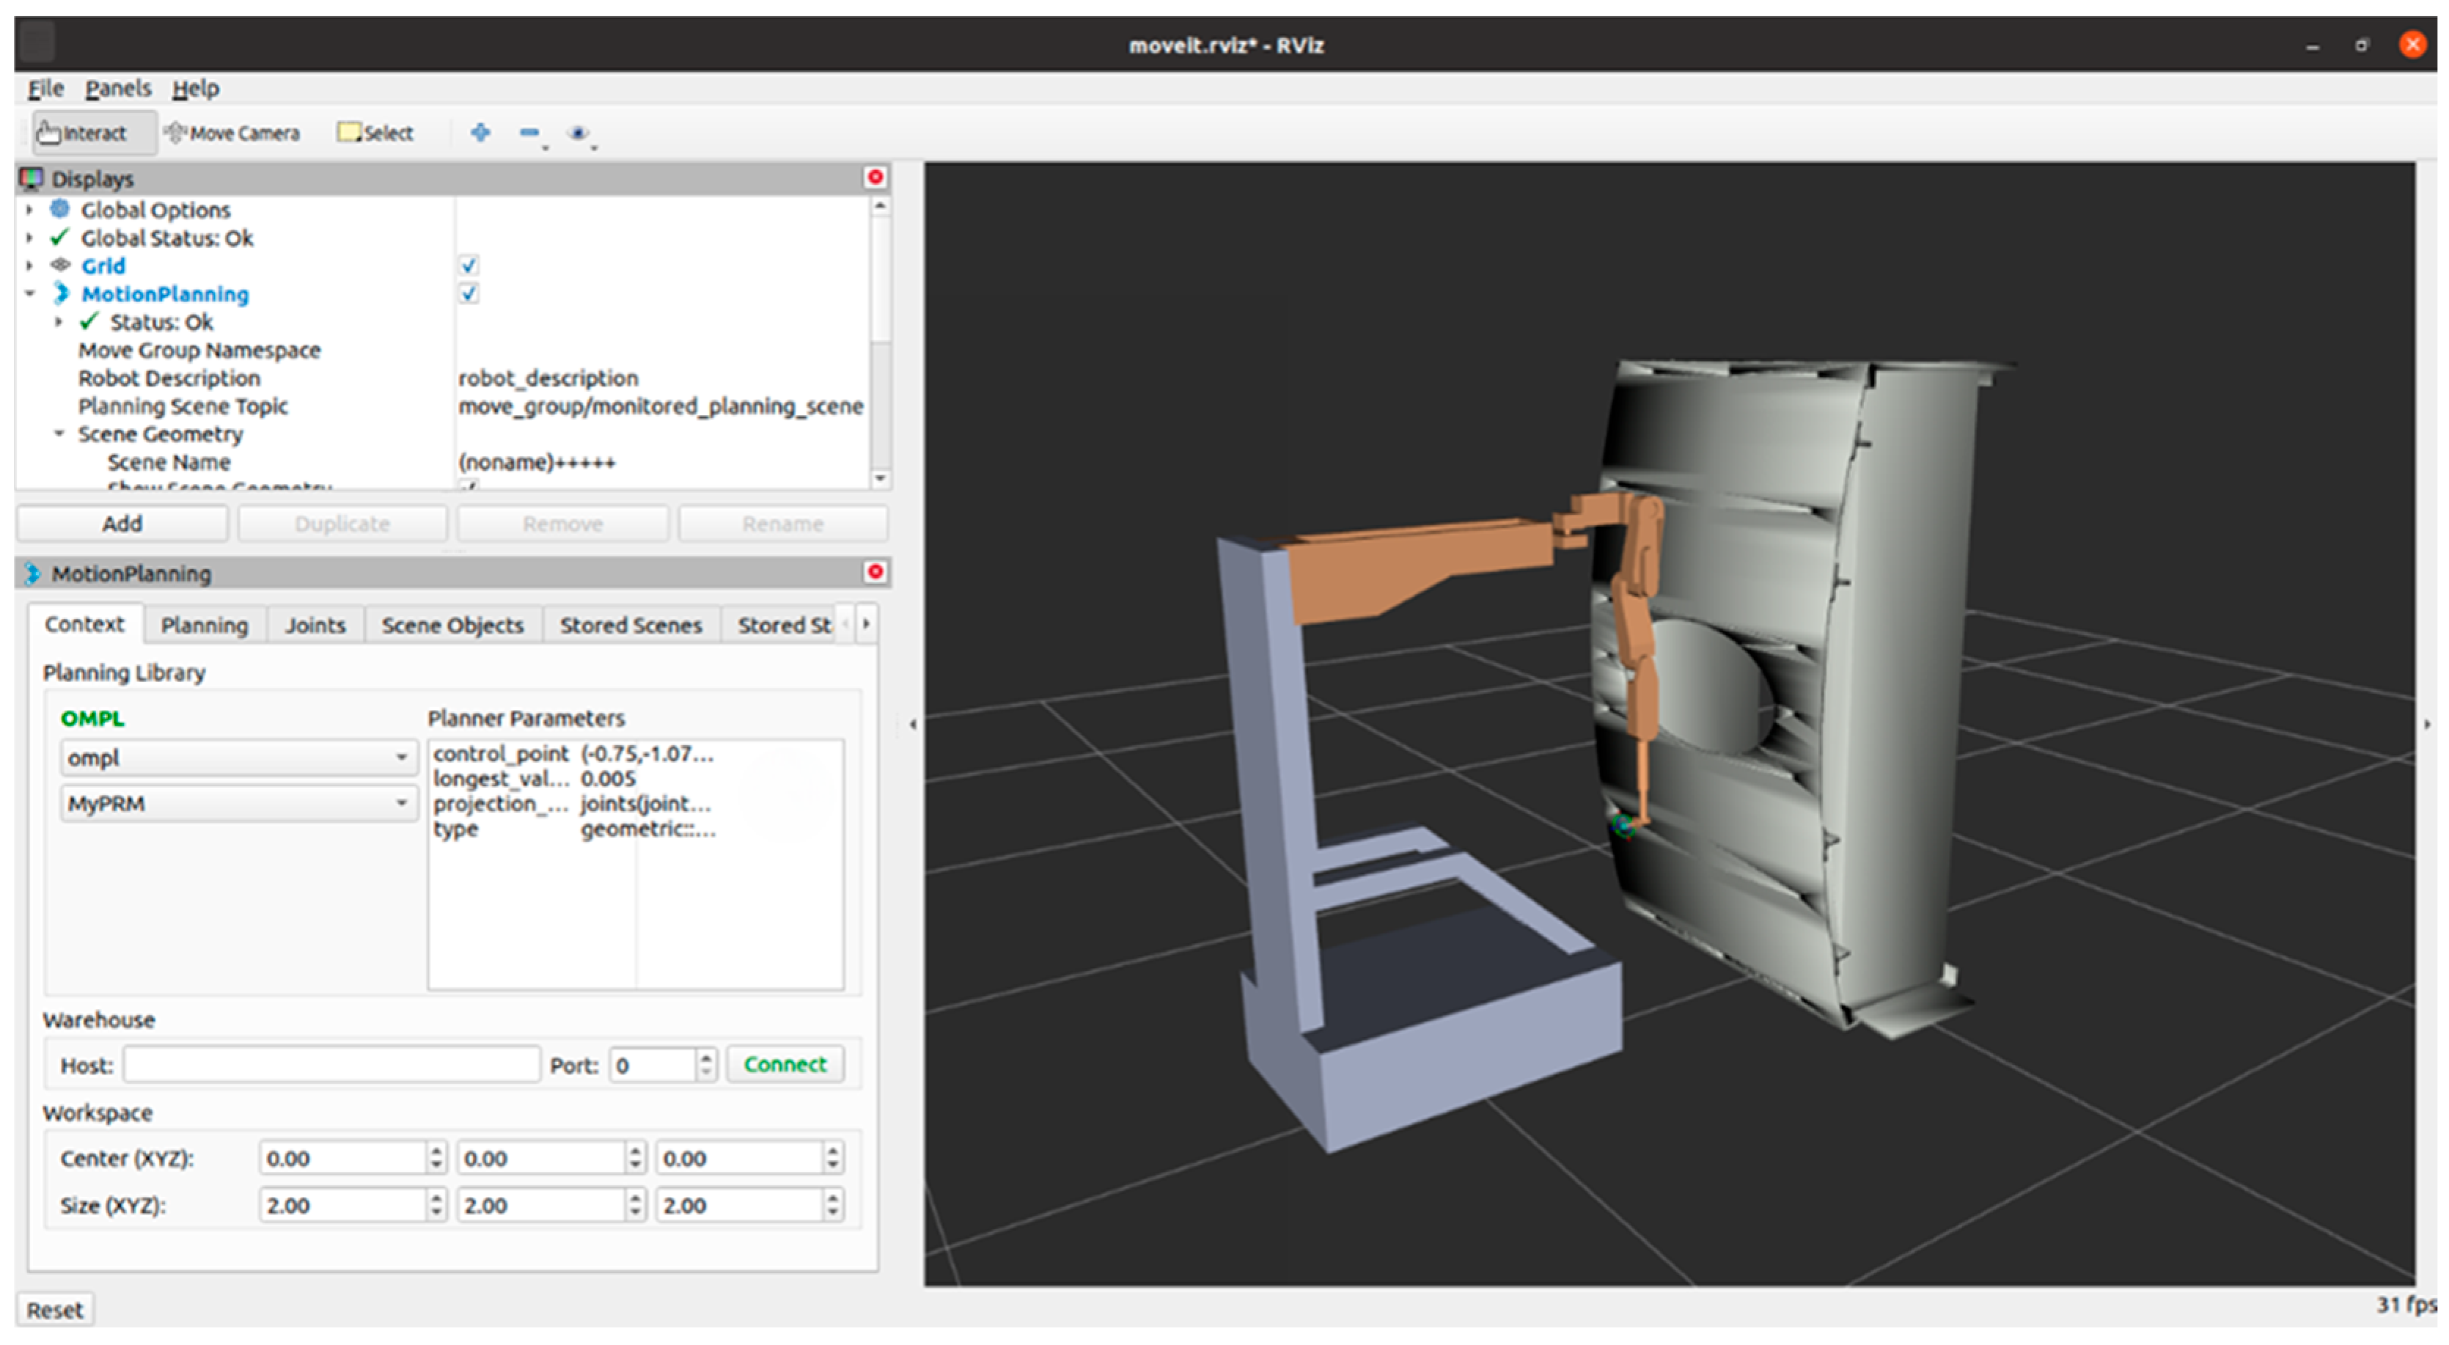Open the eye view options icon
Screen dimensions: 2449x1345
coord(578,133)
